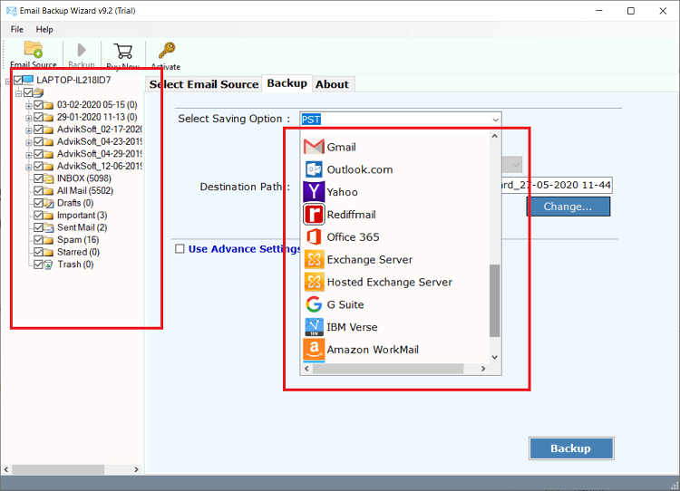The height and width of the screenshot is (491, 680).
Task: Switch to the Backup tab
Action: pos(287,83)
